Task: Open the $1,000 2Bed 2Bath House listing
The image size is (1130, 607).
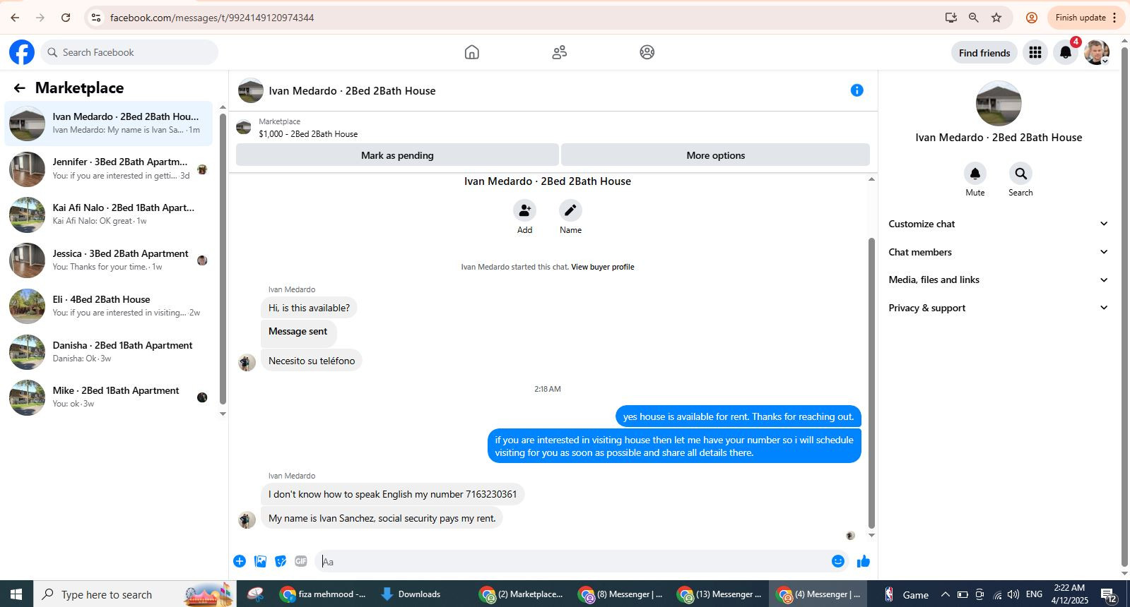Action: 308,134
